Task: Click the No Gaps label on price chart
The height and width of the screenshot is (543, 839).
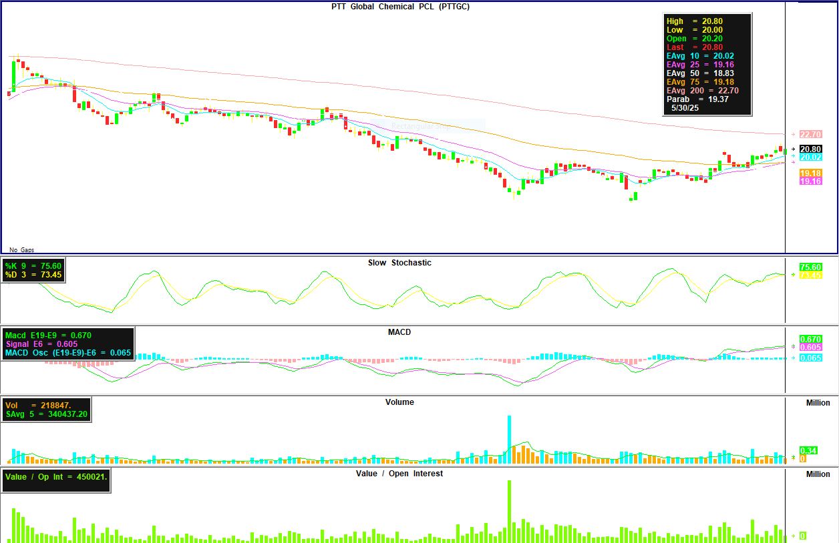Action: 22,249
